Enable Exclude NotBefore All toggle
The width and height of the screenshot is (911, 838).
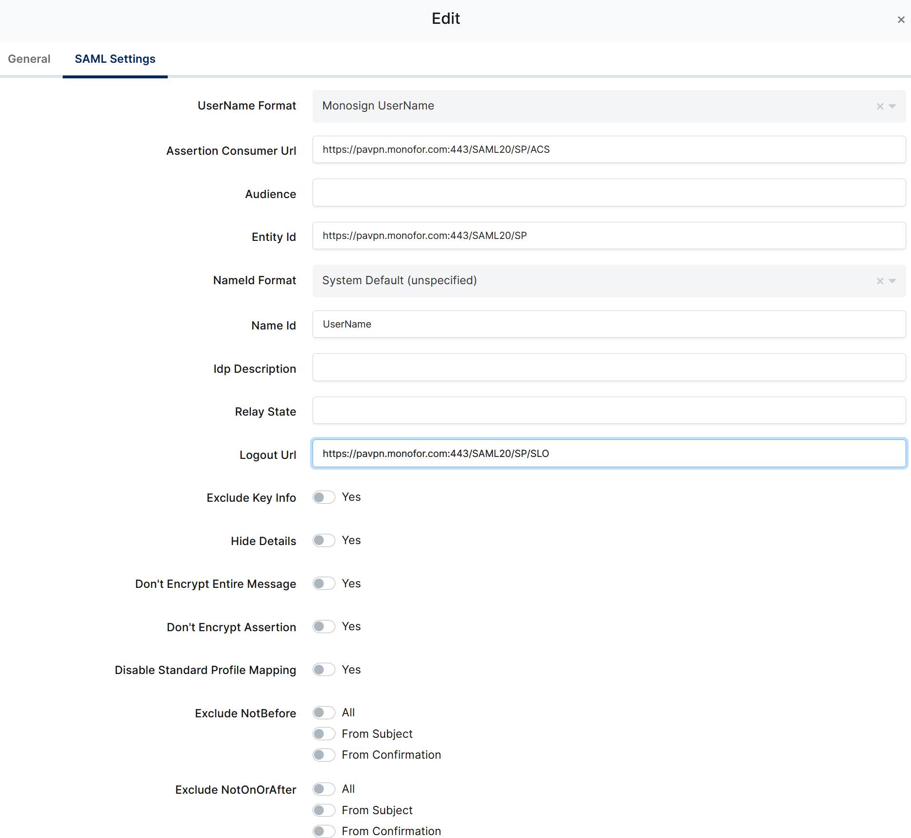324,713
